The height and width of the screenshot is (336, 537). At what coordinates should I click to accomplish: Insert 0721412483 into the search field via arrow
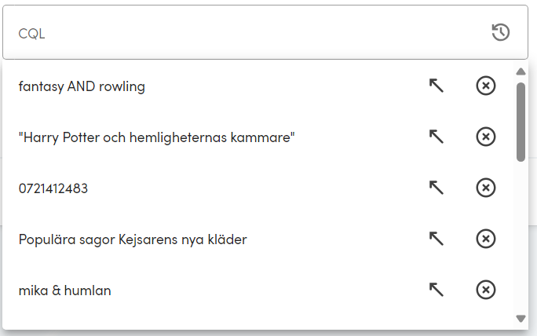tap(437, 188)
